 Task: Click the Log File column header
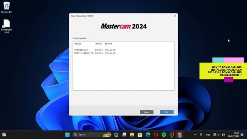coord(108,44)
